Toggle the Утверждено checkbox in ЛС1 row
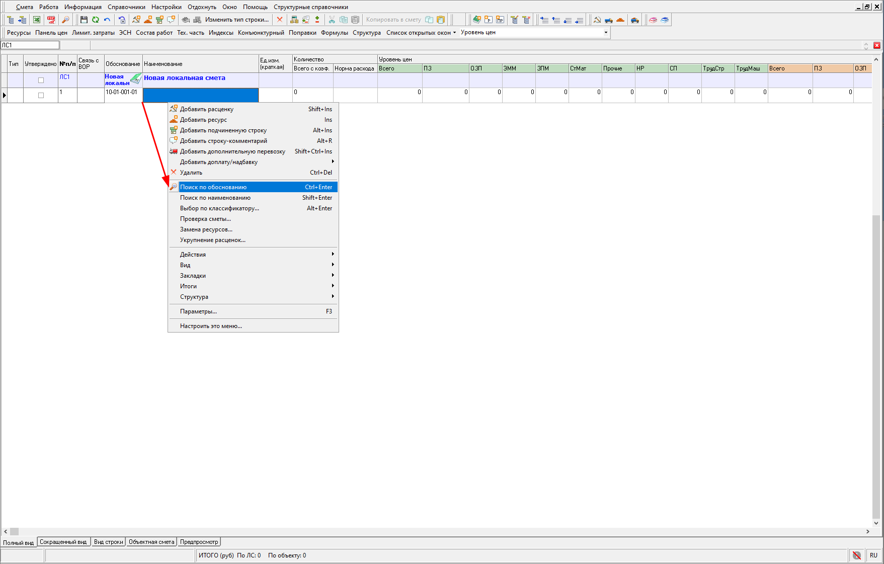 click(41, 80)
